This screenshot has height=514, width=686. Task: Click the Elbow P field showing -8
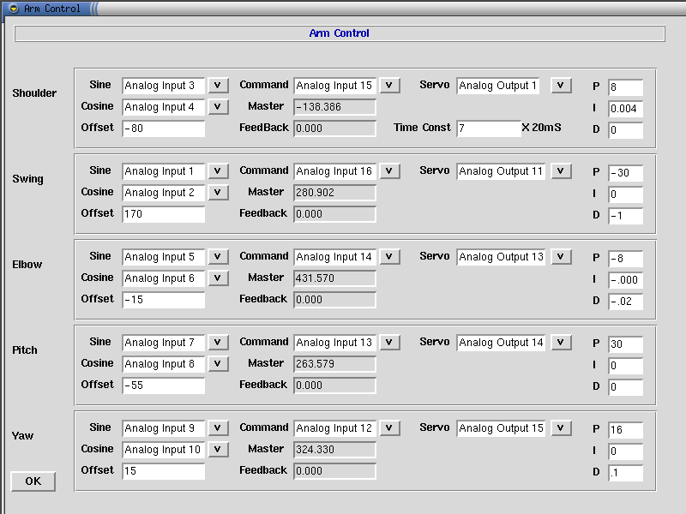pos(626,259)
